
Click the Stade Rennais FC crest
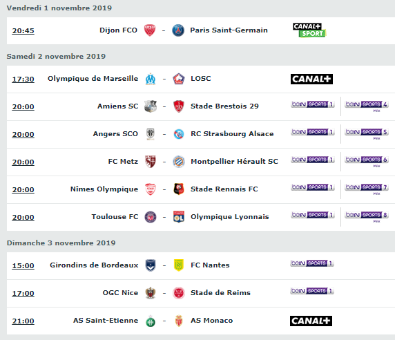(x=179, y=189)
